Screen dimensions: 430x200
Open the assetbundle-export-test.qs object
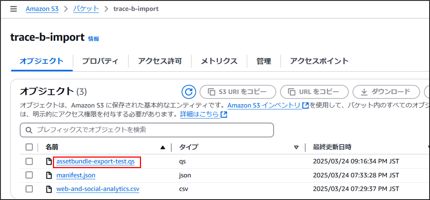coord(95,162)
